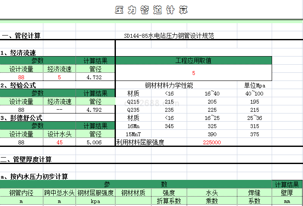303x206 pixels.
Task: Select the 5.006 result cell
Action: [x=94, y=142]
